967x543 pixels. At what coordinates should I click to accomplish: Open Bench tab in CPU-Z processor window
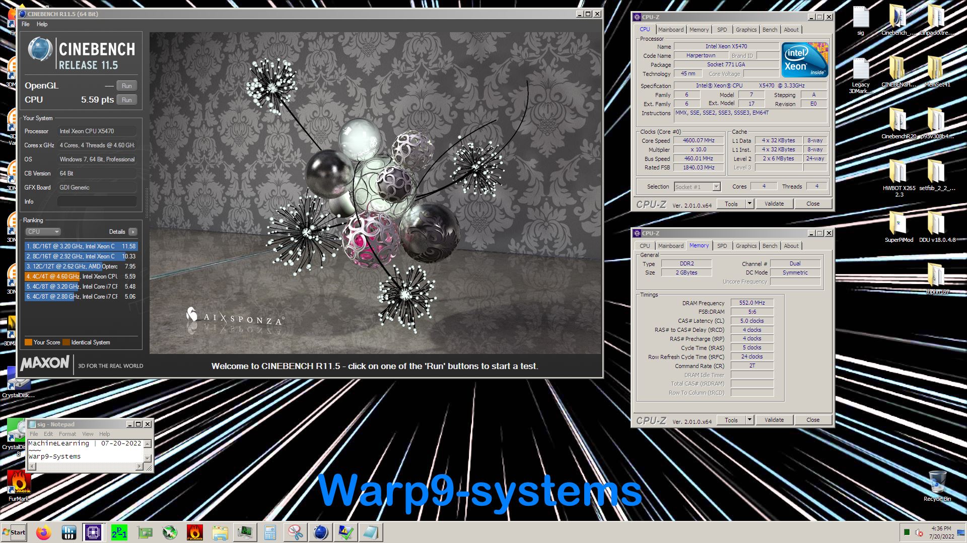[x=770, y=30]
